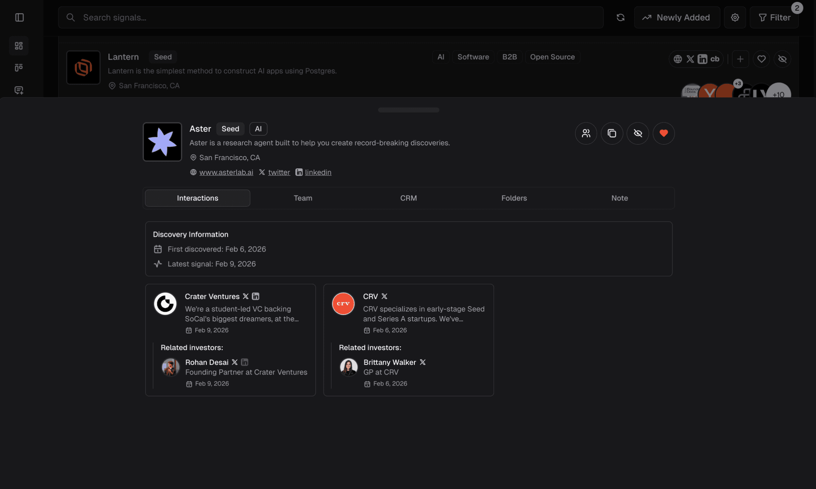Focus the Search signals field
816x489 pixels.
[330, 17]
